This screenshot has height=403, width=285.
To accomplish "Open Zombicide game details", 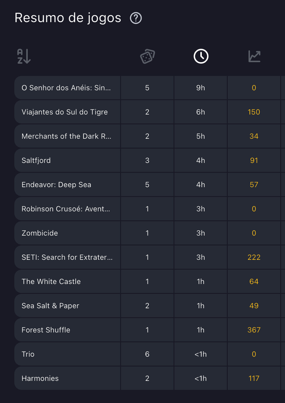I will [40, 233].
